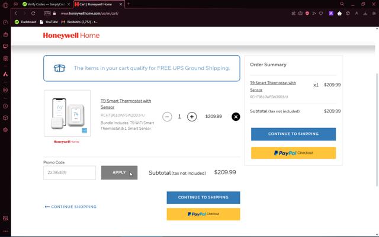Viewport: 379px width, 237px height.
Task: Remove item with the black X button
Action: [x=236, y=117]
